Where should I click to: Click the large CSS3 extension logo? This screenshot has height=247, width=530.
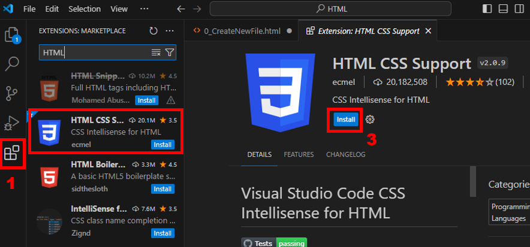[x=280, y=92]
